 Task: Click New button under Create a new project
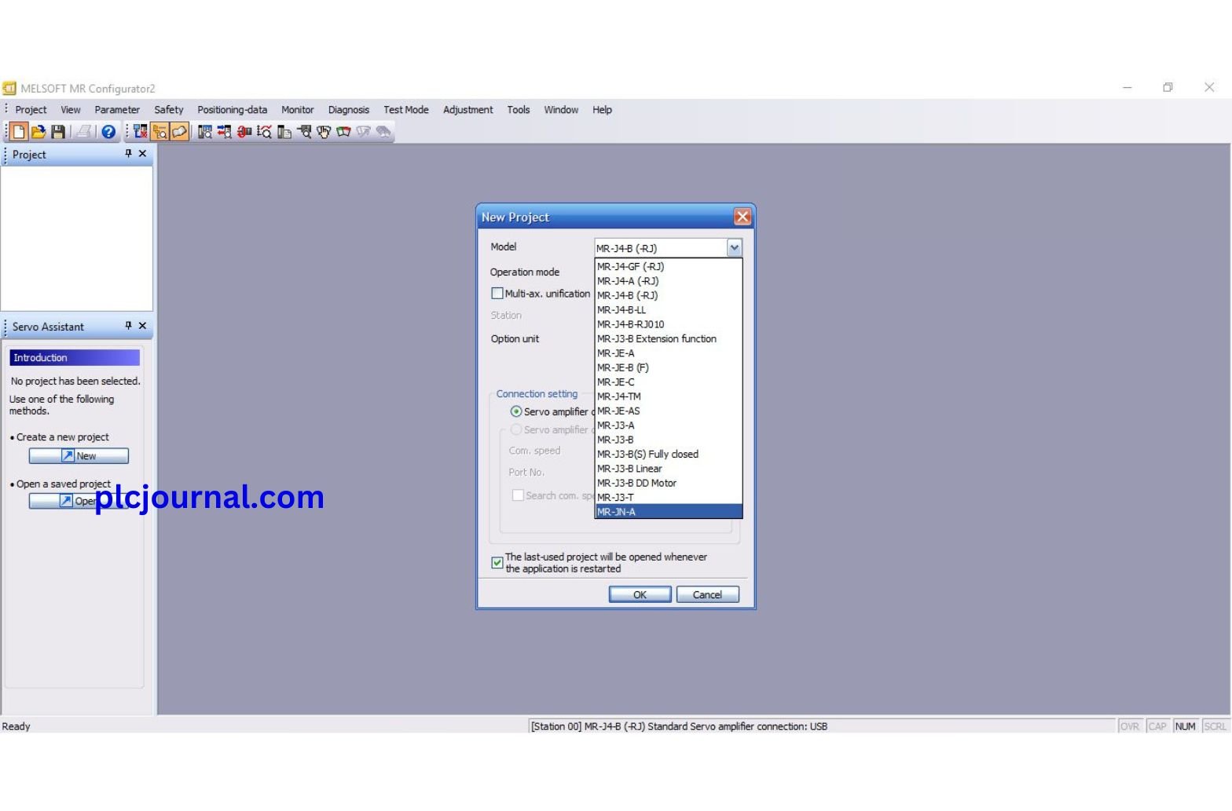click(79, 455)
